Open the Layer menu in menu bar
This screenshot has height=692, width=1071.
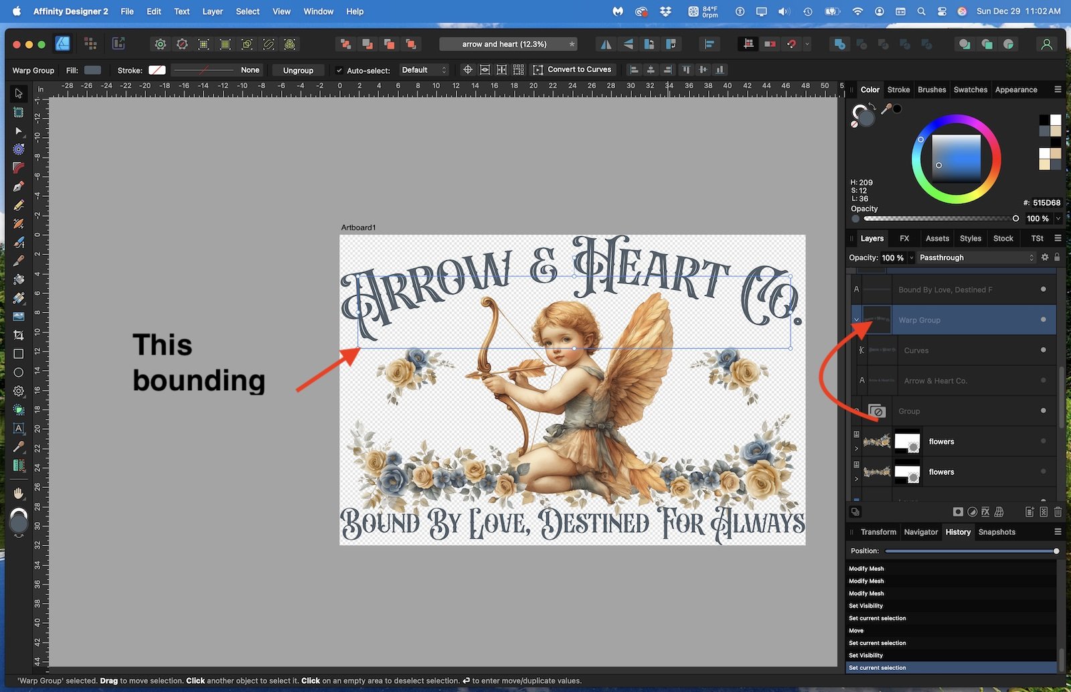tap(212, 11)
